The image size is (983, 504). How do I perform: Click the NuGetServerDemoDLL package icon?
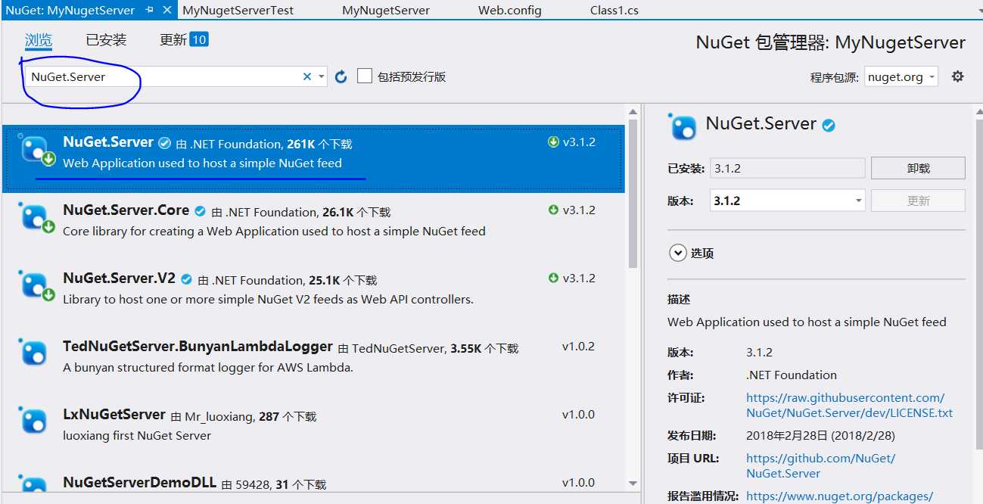(33, 485)
